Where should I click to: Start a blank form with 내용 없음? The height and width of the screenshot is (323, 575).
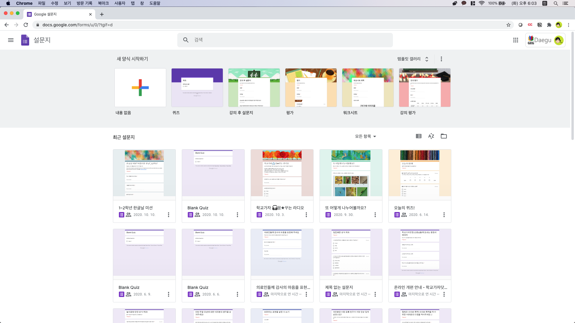[140, 88]
